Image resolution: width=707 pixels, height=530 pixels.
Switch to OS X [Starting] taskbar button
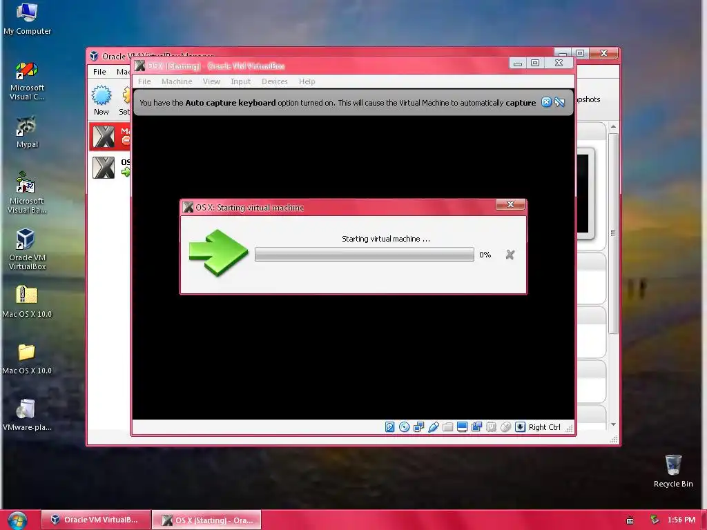206,520
